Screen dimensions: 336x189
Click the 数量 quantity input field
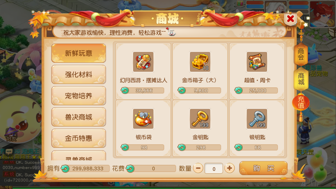[213, 168]
